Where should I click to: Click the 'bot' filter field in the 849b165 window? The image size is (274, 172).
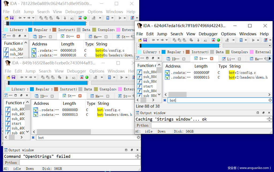86,137
